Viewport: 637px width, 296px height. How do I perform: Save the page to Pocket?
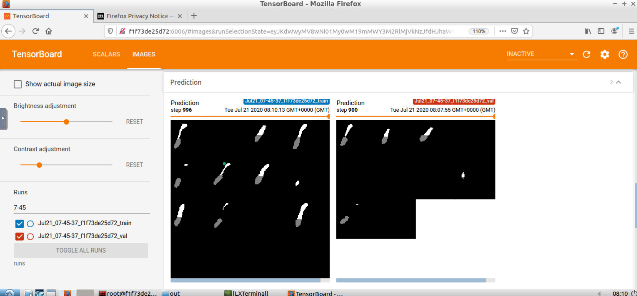click(x=514, y=31)
